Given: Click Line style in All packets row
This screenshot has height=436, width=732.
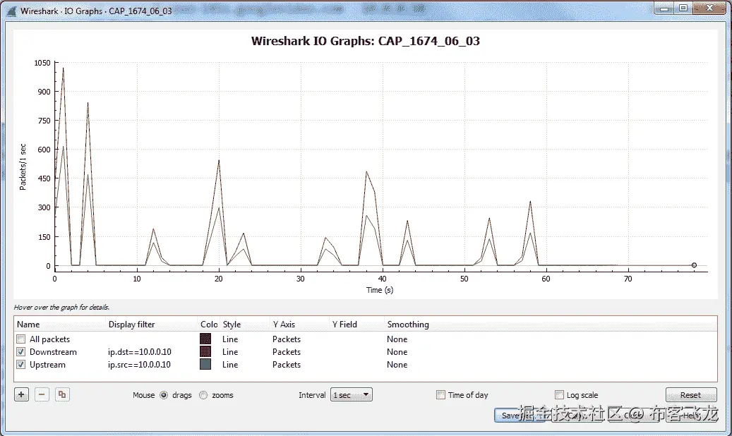Looking at the screenshot, I should click(x=230, y=339).
